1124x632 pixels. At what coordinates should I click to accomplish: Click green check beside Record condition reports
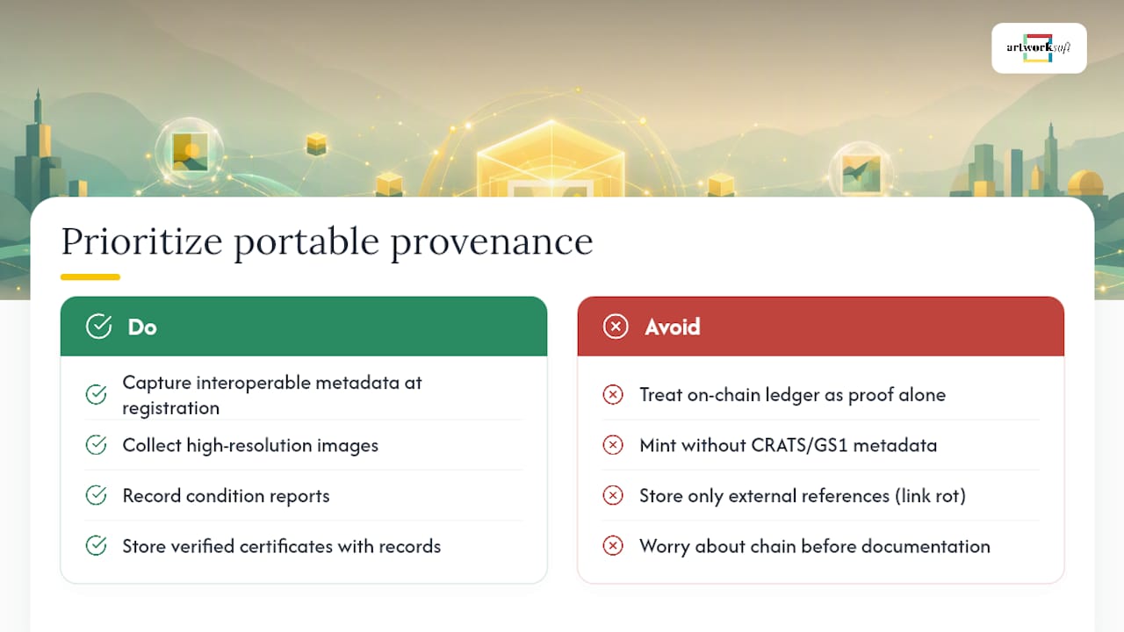(x=97, y=495)
